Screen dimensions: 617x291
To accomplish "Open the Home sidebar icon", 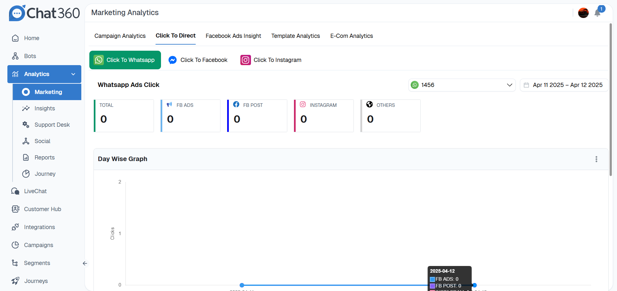I will (x=15, y=38).
